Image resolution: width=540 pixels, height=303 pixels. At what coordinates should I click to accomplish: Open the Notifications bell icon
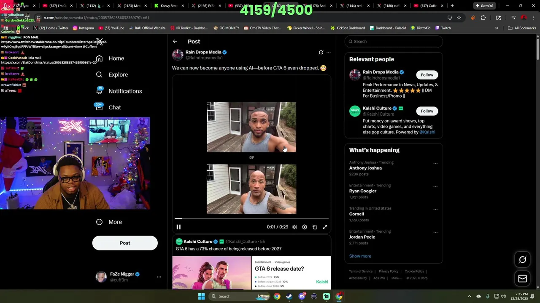click(99, 91)
